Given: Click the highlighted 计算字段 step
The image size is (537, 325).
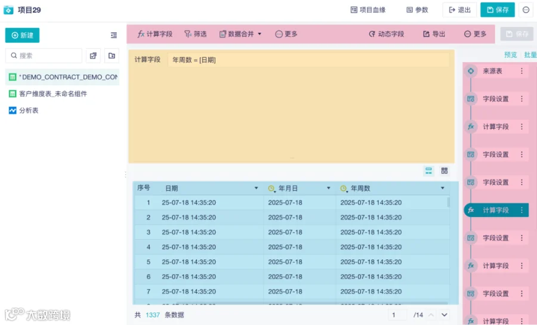Looking at the screenshot, I should click(x=496, y=210).
